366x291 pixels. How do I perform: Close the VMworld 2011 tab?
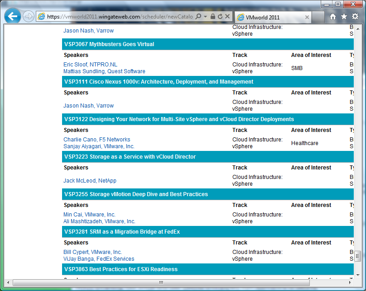tap(307, 17)
